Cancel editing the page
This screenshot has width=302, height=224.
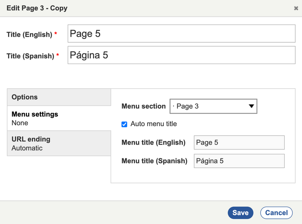(276, 213)
